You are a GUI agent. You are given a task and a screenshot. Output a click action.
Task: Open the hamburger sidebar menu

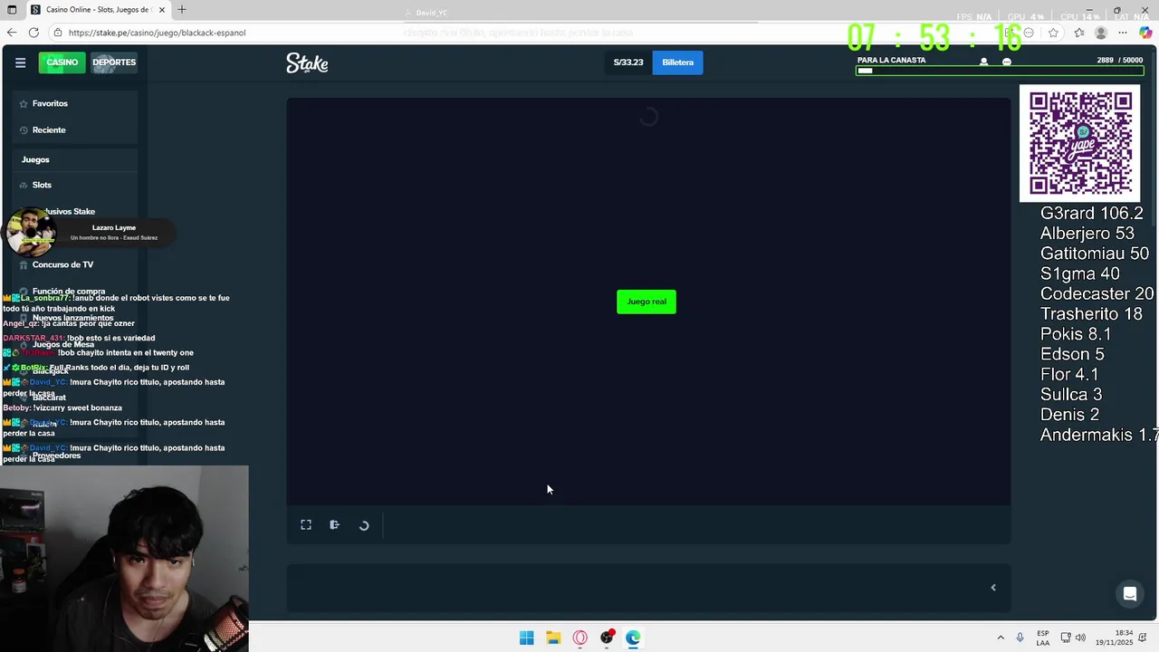click(x=20, y=62)
